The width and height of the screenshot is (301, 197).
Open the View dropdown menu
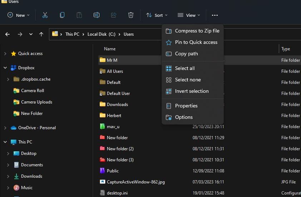189,15
